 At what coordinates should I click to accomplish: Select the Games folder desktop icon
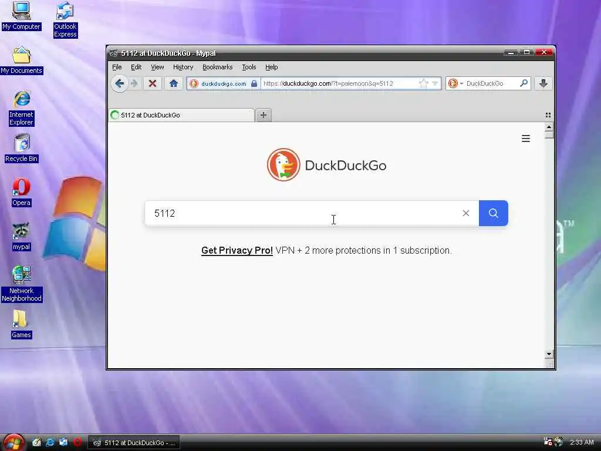coord(21,324)
